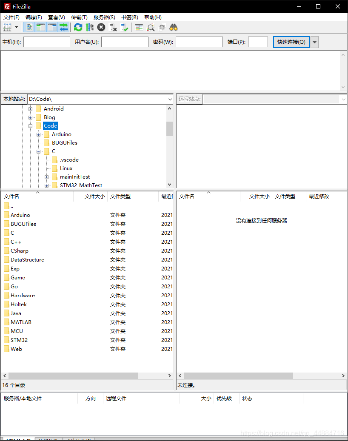The width and height of the screenshot is (348, 441).
Task: Toggle synchronized browsing icon
Action: pyautogui.click(x=162, y=27)
